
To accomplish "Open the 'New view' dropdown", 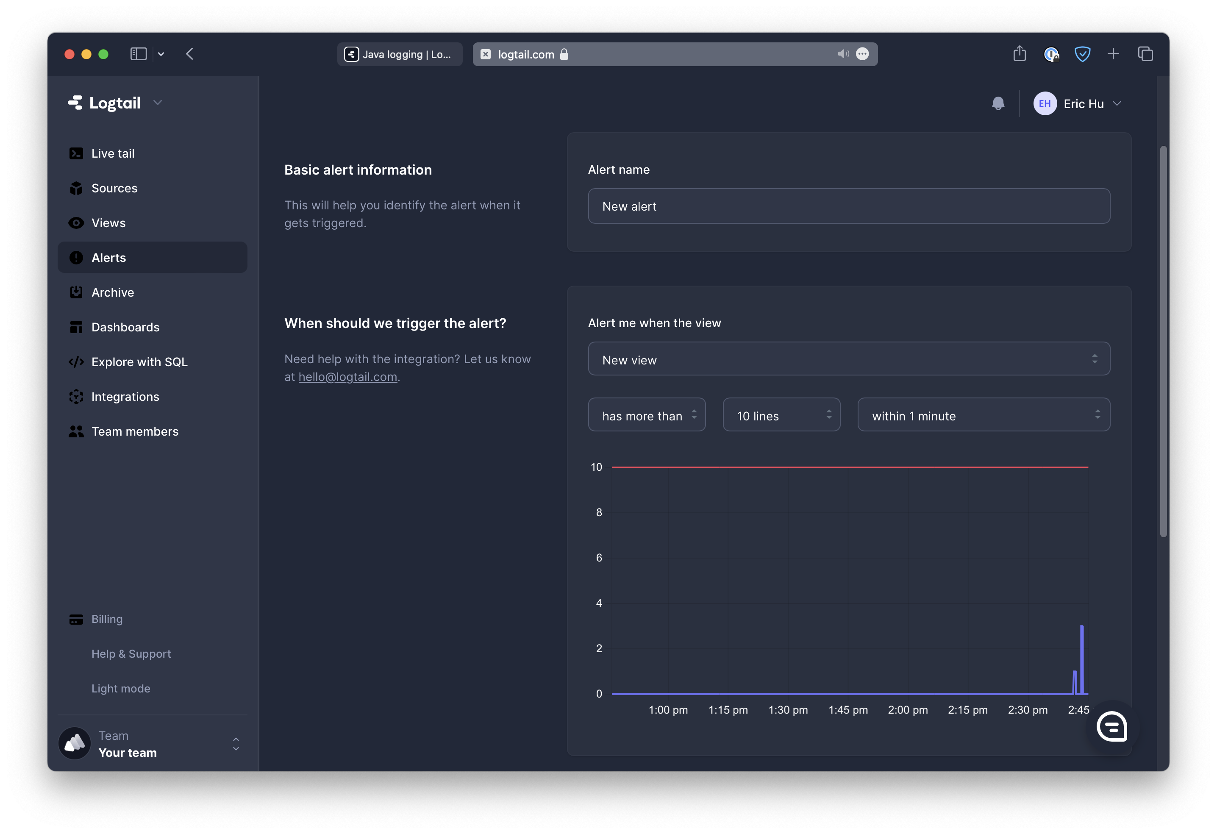I will 848,359.
